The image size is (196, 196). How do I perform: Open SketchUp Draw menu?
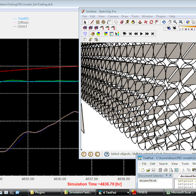click(x=125, y=16)
